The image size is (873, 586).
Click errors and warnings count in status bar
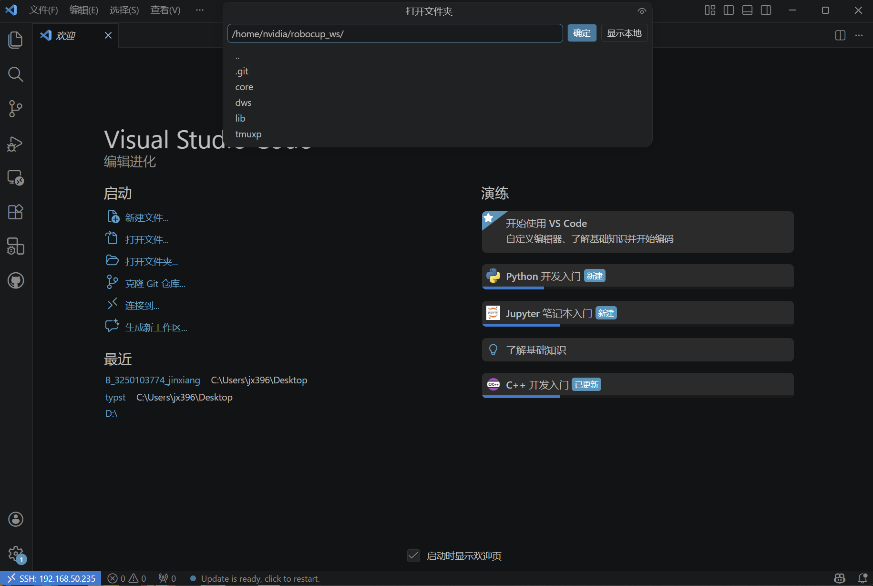(127, 578)
